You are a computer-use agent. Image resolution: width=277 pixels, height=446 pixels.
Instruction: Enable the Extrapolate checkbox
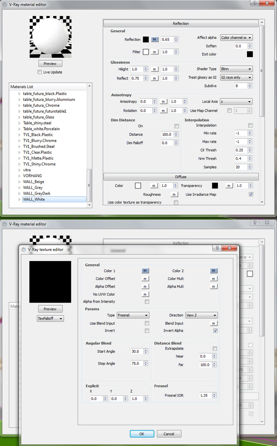[x=215, y=349]
